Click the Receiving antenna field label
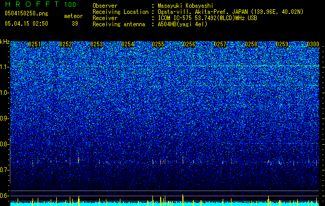Screen dimensions: 325x206 119,24
